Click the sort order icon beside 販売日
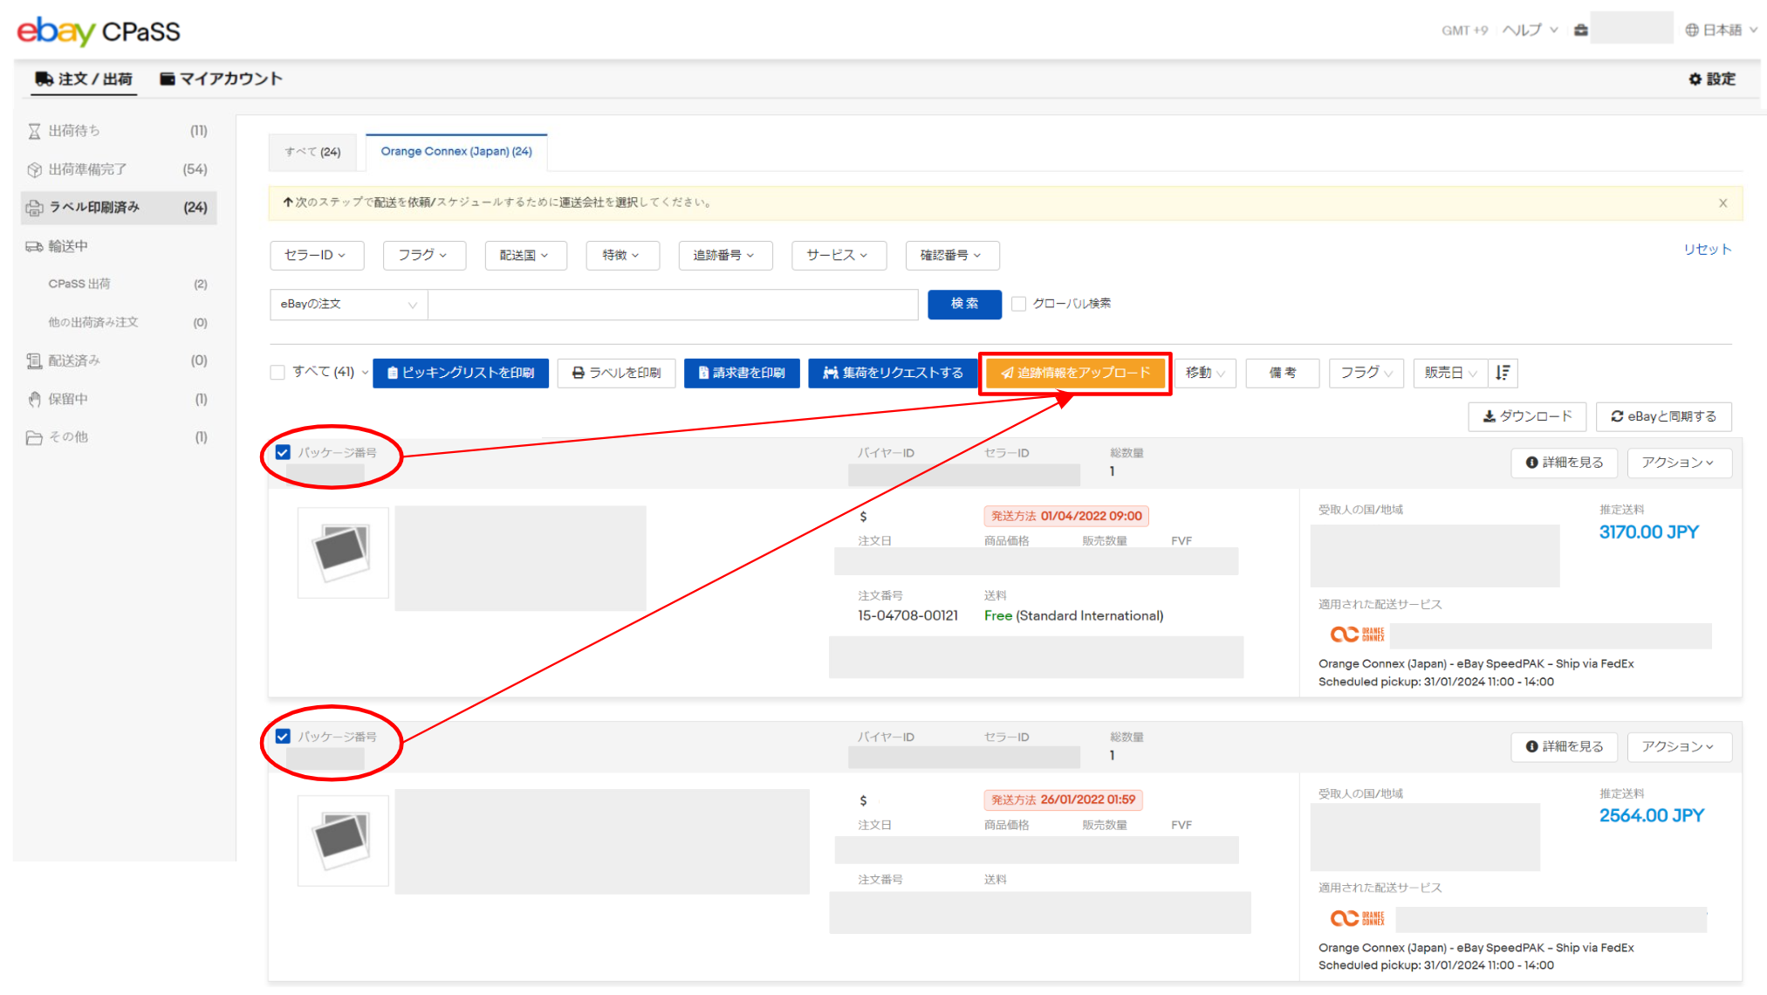 (1503, 373)
